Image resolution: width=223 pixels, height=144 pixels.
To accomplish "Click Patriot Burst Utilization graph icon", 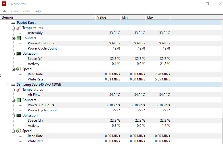I will [x=19, y=54].
